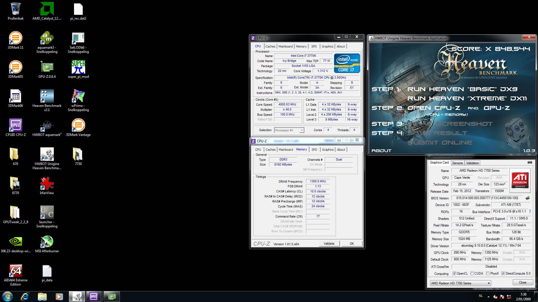Viewport: 538px width, 302px height.
Task: Click the Bus Interface question mark in GPU-Z
Action: (x=530, y=211)
